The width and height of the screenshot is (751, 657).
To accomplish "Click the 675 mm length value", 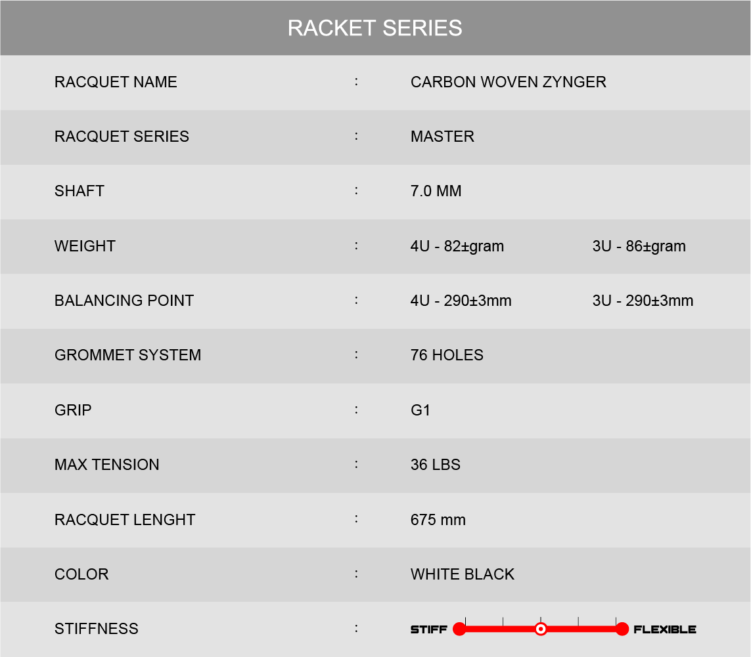I will pyautogui.click(x=438, y=520).
